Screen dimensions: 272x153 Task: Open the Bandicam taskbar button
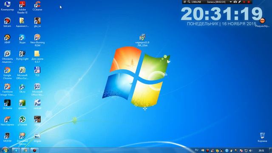coord(34,150)
